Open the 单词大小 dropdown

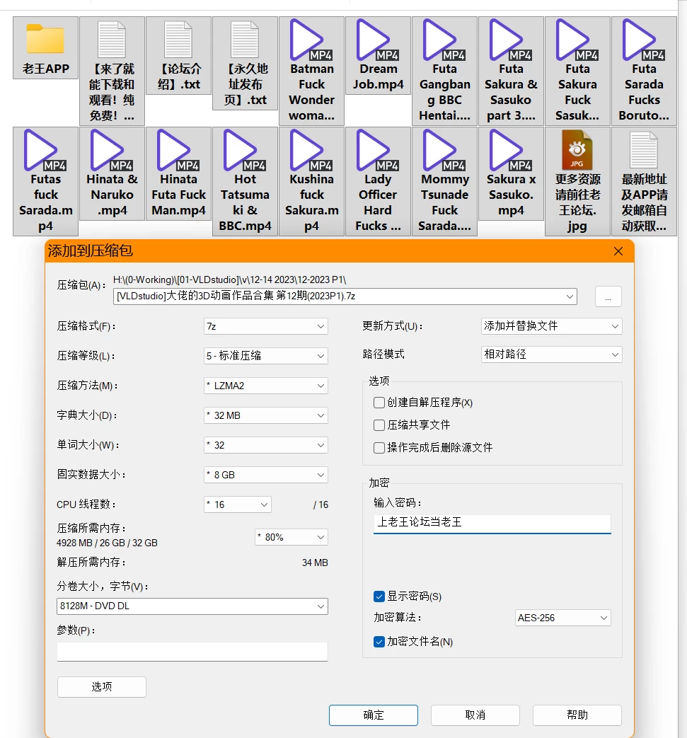266,445
